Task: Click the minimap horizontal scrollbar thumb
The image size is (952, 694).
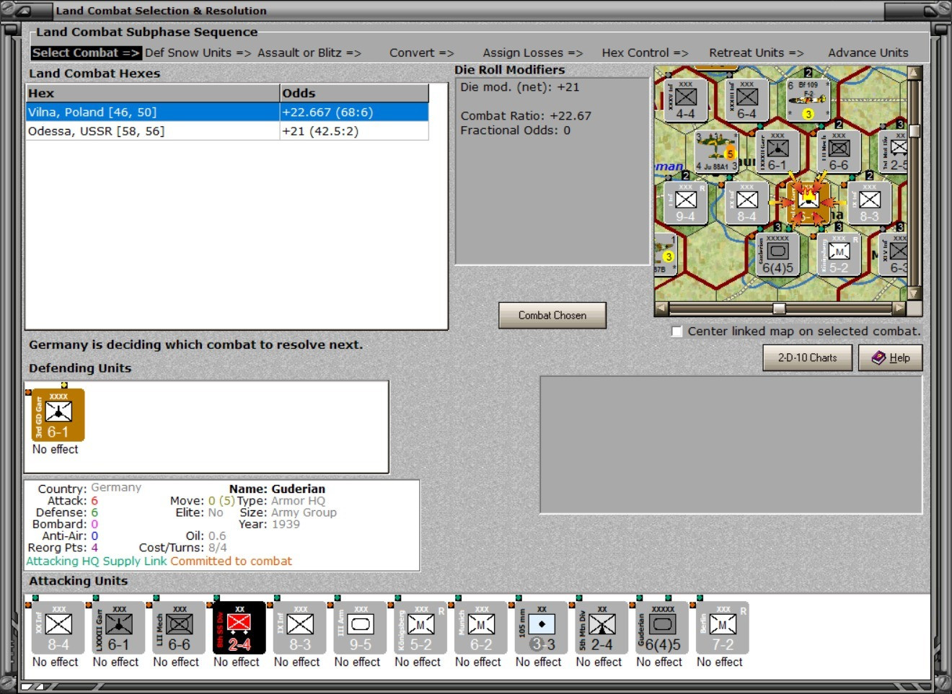Action: point(779,308)
